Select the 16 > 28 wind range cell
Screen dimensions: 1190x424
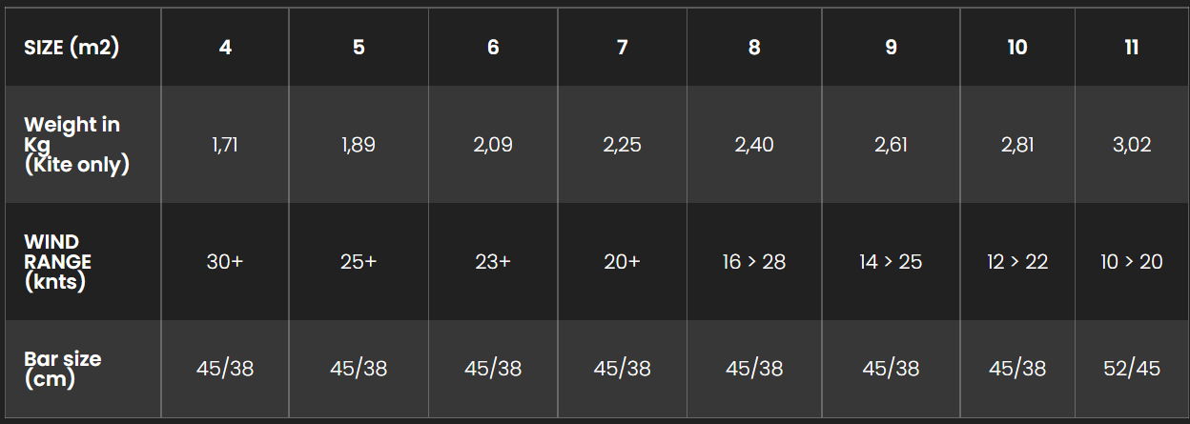tap(754, 261)
